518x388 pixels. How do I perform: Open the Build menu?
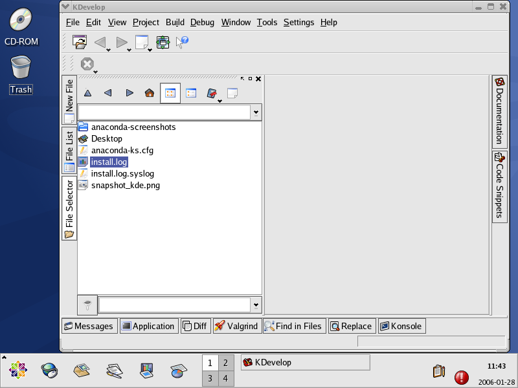point(175,22)
